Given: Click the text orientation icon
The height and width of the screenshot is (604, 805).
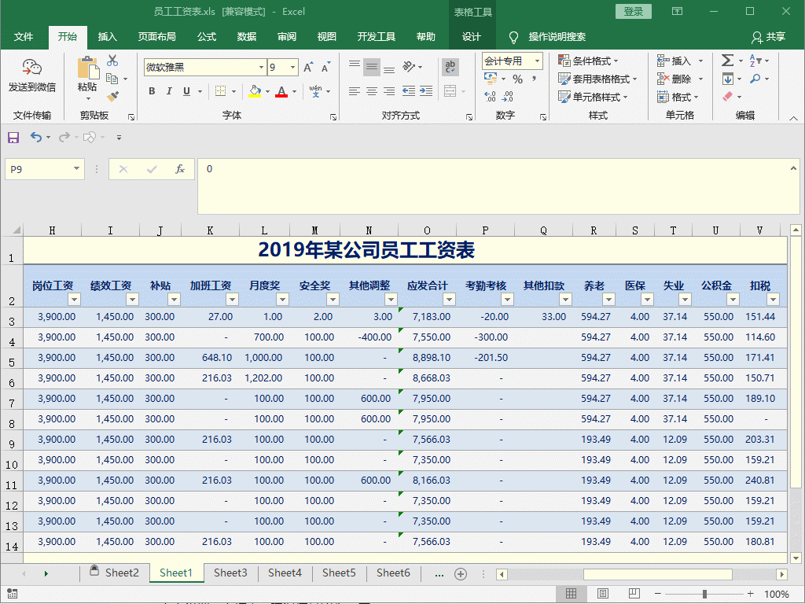Looking at the screenshot, I should (x=409, y=67).
